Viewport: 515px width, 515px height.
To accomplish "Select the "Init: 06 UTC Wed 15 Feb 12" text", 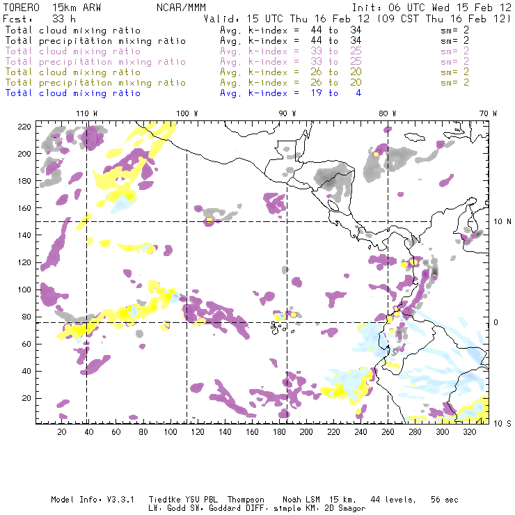I will click(431, 8).
